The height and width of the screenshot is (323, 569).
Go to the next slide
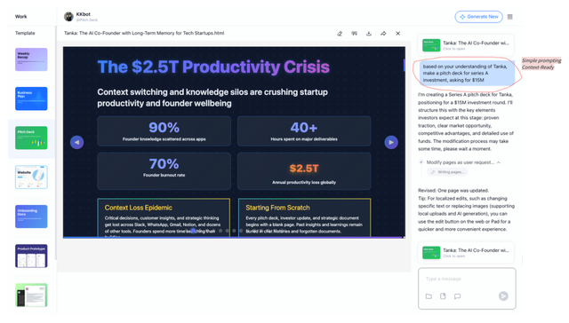(x=391, y=142)
